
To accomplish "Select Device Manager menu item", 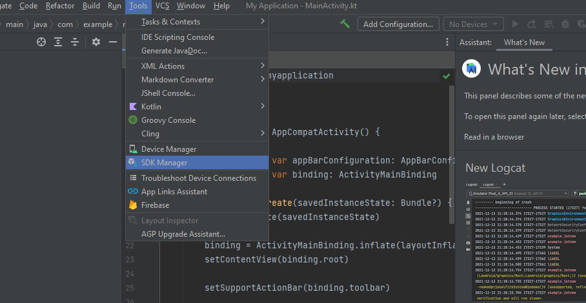I will 197,149.
